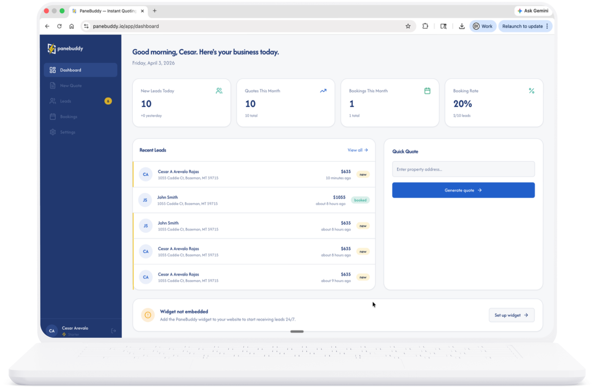This screenshot has width=594, height=387.
Task: Open browser three-dot menu
Action: [547, 26]
